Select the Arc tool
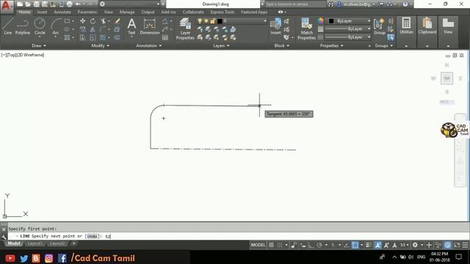The height and width of the screenshot is (264, 470). pos(56,26)
